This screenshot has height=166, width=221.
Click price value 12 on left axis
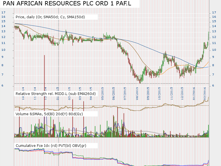(3, 37)
